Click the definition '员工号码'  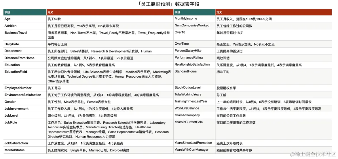pos(54,88)
